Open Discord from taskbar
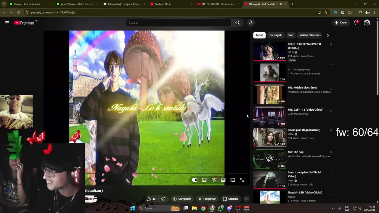This screenshot has height=213, width=379. [x=229, y=208]
